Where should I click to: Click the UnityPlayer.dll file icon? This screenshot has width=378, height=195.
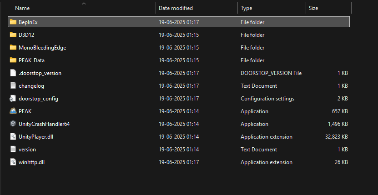[x=13, y=137]
